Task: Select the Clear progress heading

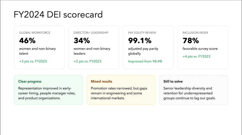Action: [30, 81]
